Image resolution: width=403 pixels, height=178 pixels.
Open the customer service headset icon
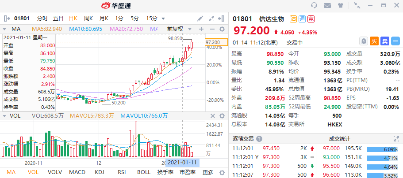point(314,5)
